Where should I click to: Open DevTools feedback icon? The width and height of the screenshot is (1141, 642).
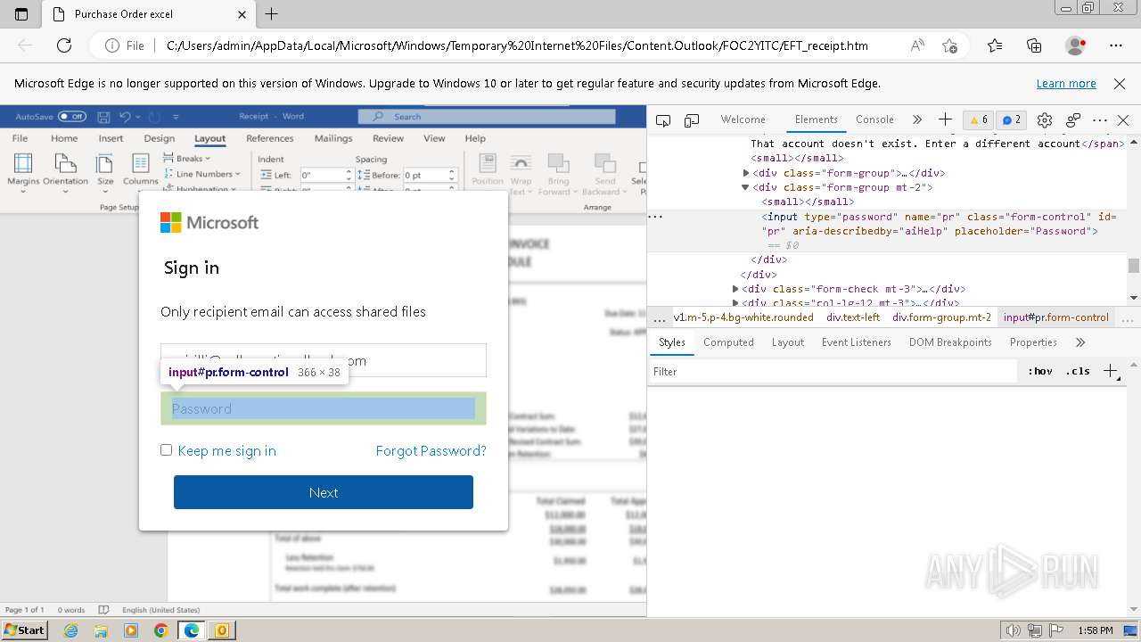coord(1073,119)
